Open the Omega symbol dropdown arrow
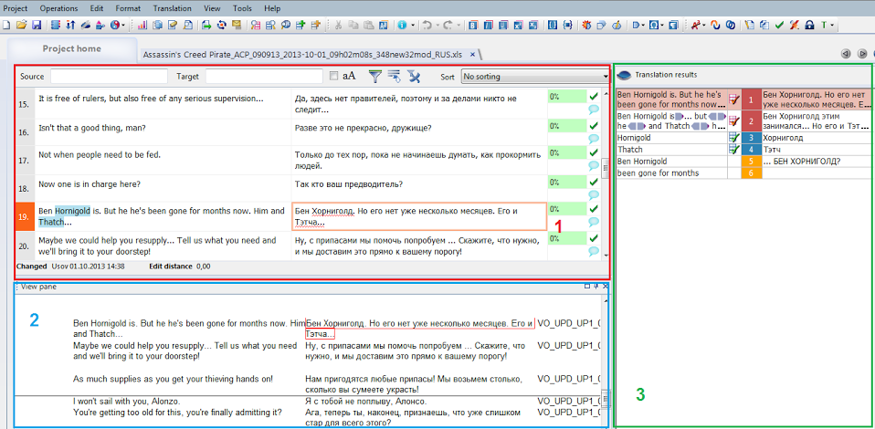This screenshot has width=875, height=429. 662,25
